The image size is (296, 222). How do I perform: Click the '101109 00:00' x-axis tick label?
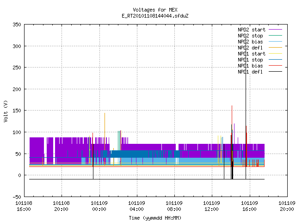99,206
